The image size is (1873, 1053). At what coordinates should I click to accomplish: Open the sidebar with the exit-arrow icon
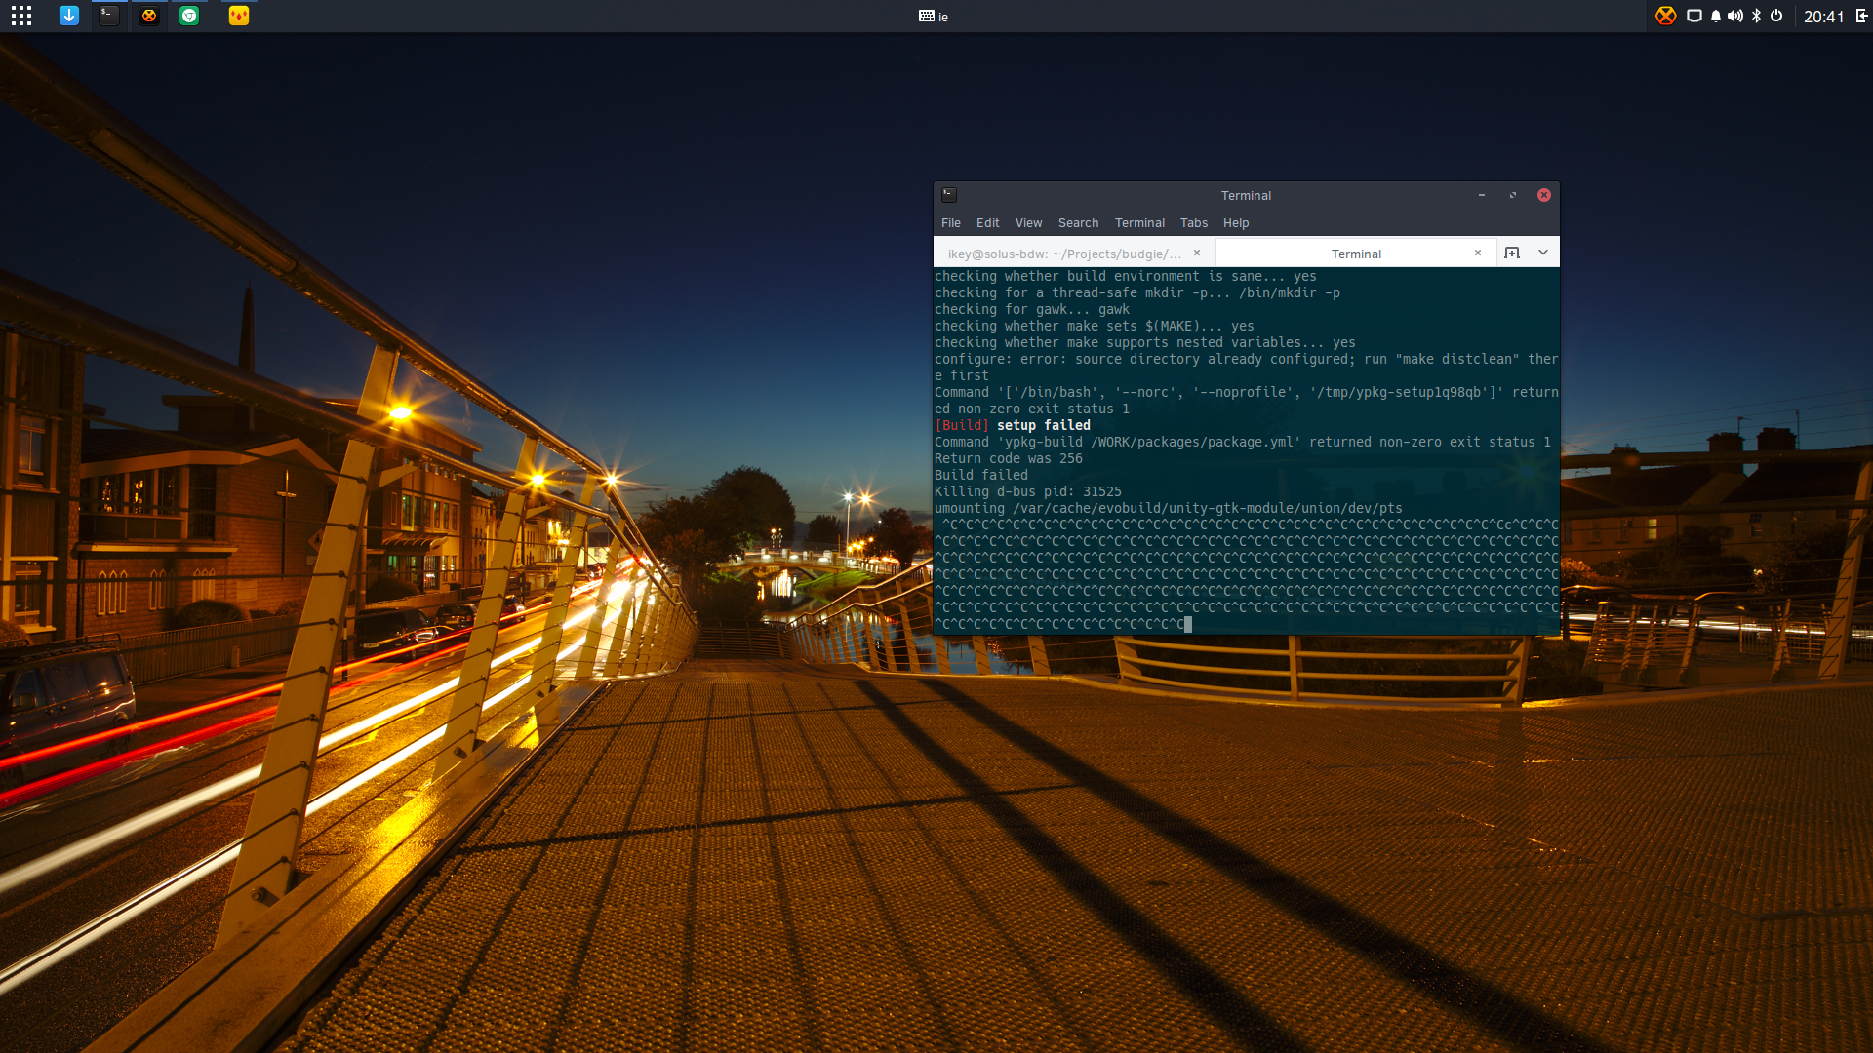coord(1861,16)
